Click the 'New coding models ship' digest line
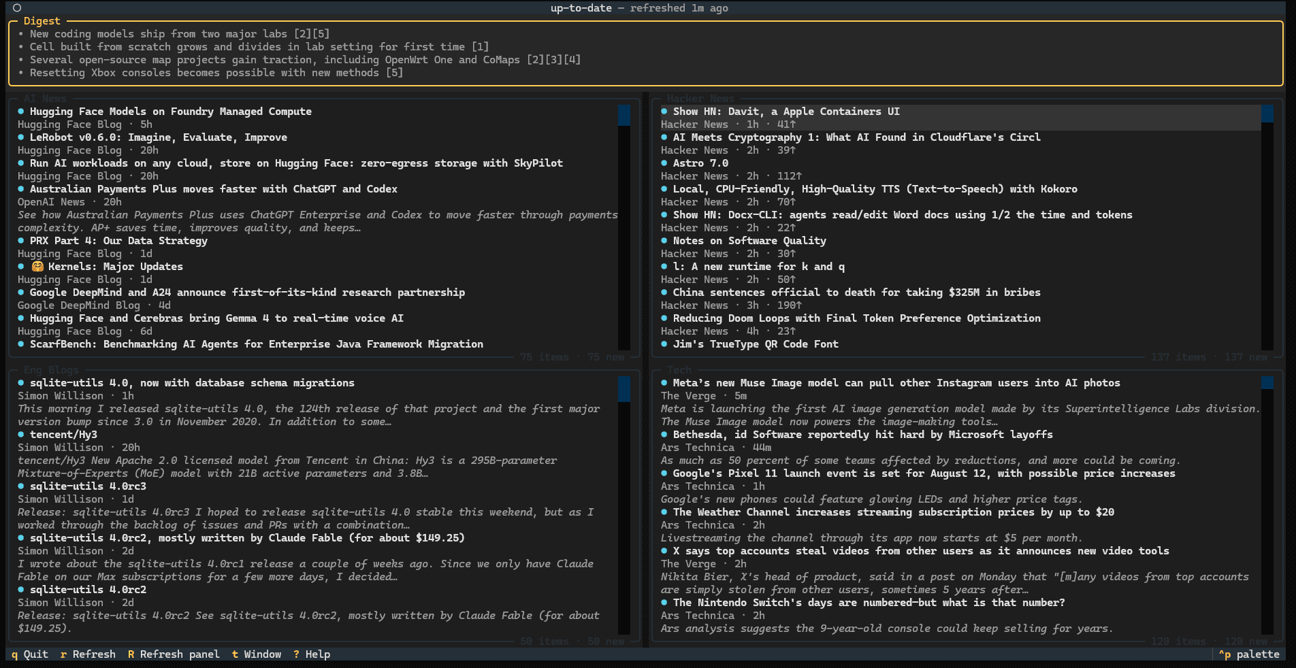The image size is (1296, 668). point(180,34)
